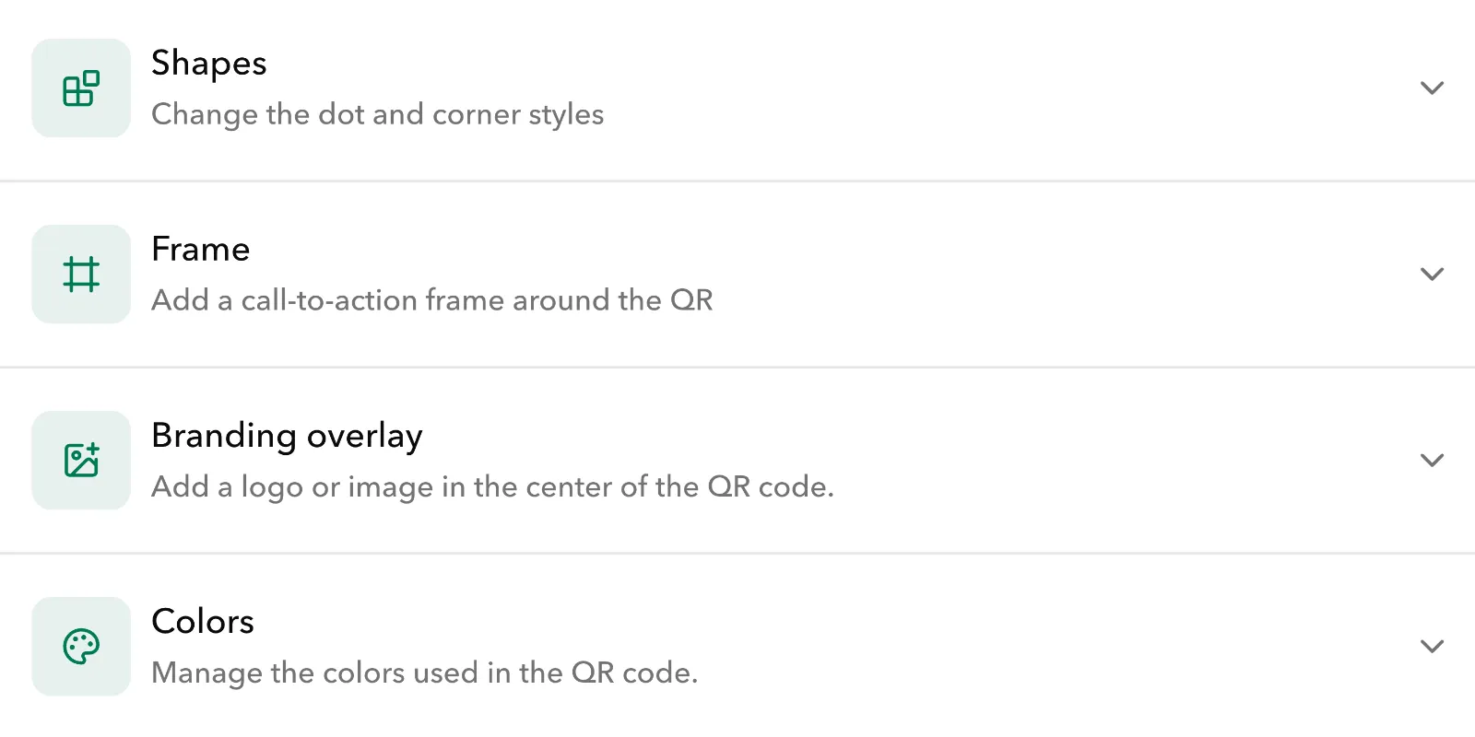Click 'Manage the colors used' description

click(x=424, y=673)
